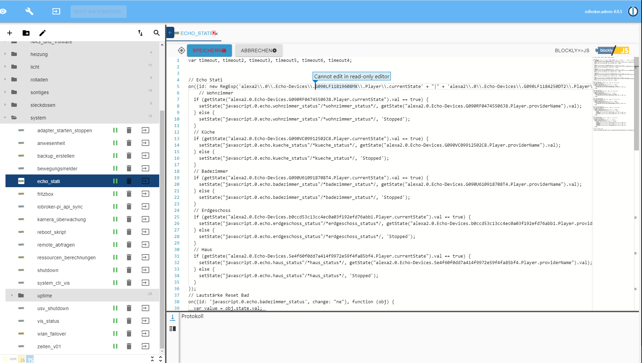Image resolution: width=642 pixels, height=363 pixels.
Task: Expand the sontiges folder
Action: coord(5,92)
